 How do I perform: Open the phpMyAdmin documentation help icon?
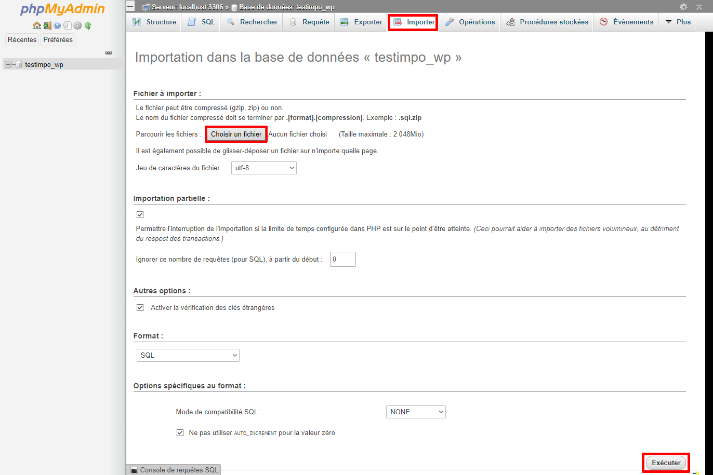pyautogui.click(x=57, y=25)
